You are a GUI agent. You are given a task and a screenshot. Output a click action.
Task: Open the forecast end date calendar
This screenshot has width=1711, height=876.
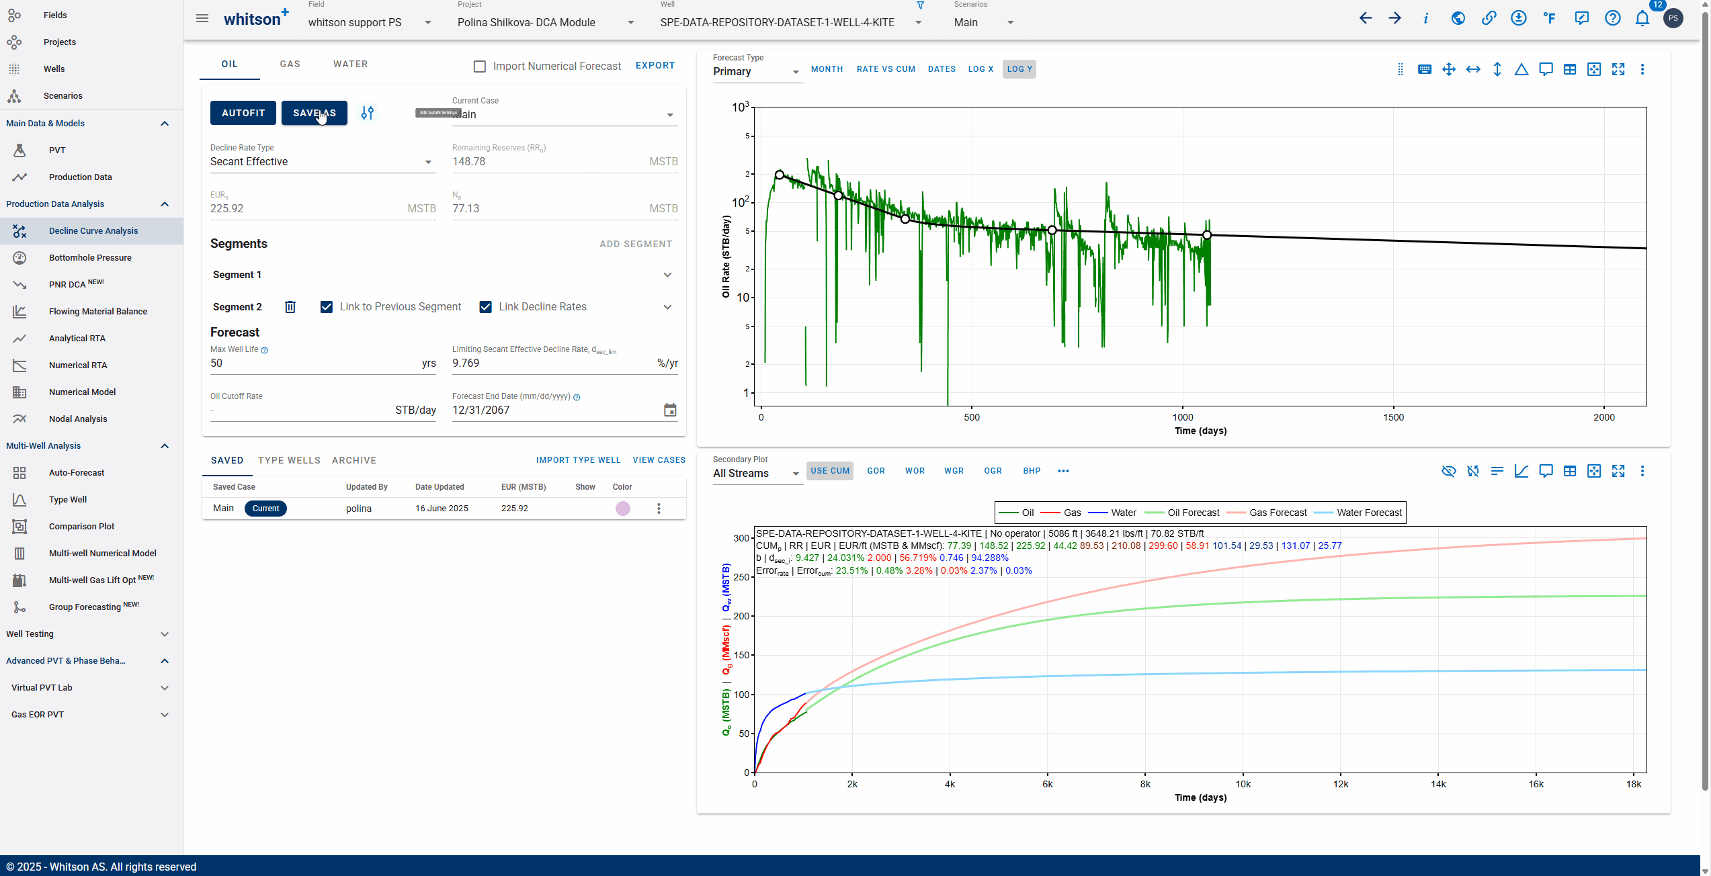pyautogui.click(x=670, y=410)
